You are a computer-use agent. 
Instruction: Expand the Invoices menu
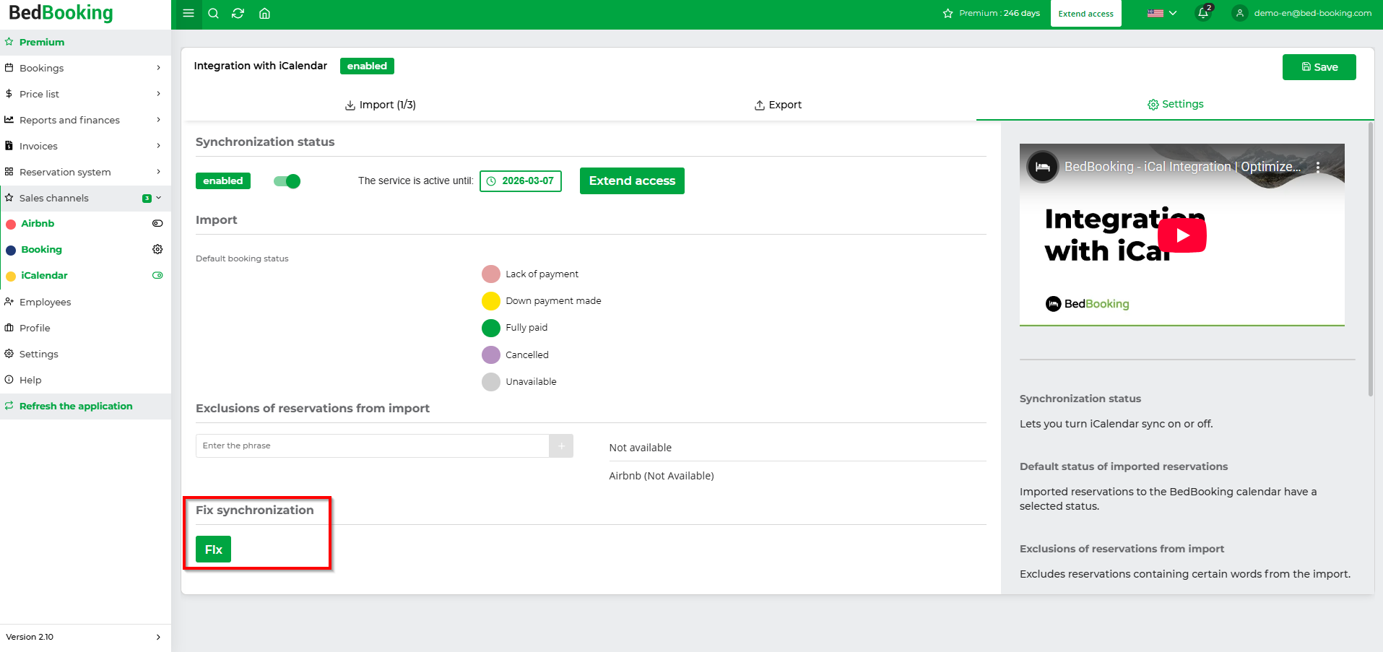[85, 146]
